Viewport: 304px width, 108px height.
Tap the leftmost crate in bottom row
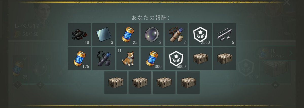coord(116,83)
